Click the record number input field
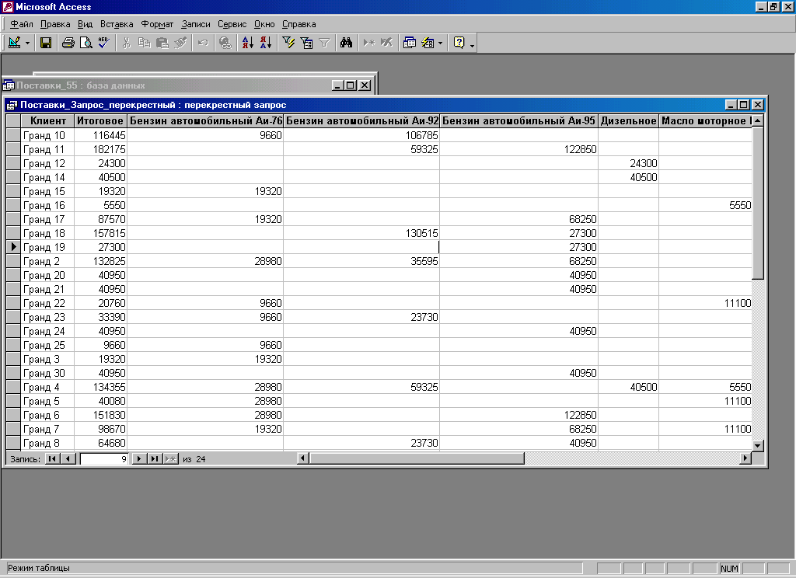This screenshot has width=796, height=578. 104,458
